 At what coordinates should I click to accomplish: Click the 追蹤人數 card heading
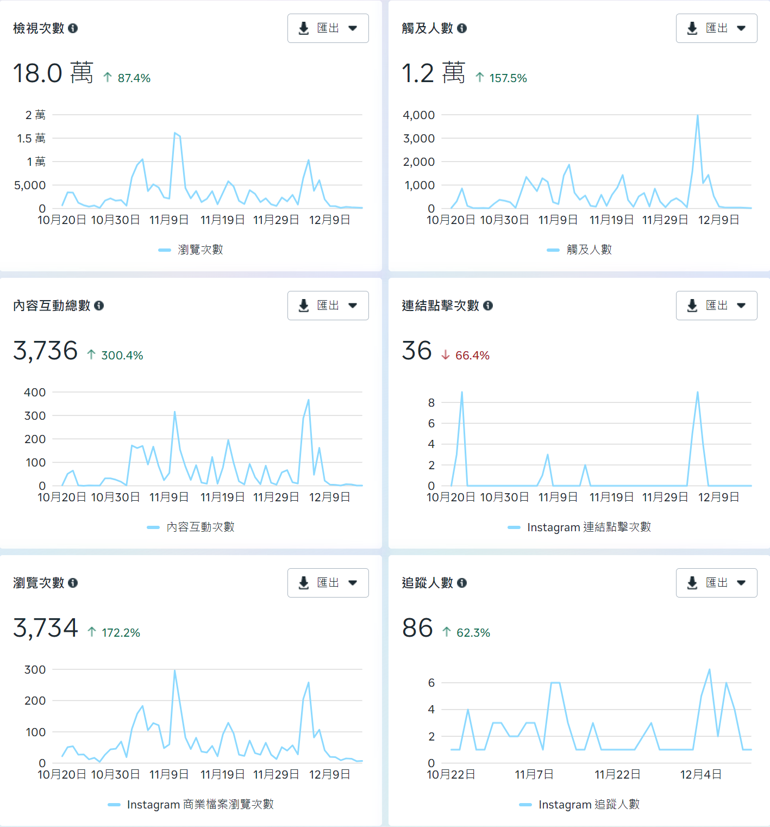pyautogui.click(x=428, y=583)
